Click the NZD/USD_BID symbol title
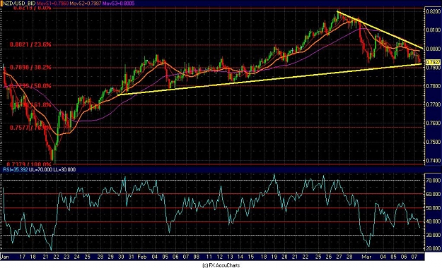 click(x=19, y=4)
